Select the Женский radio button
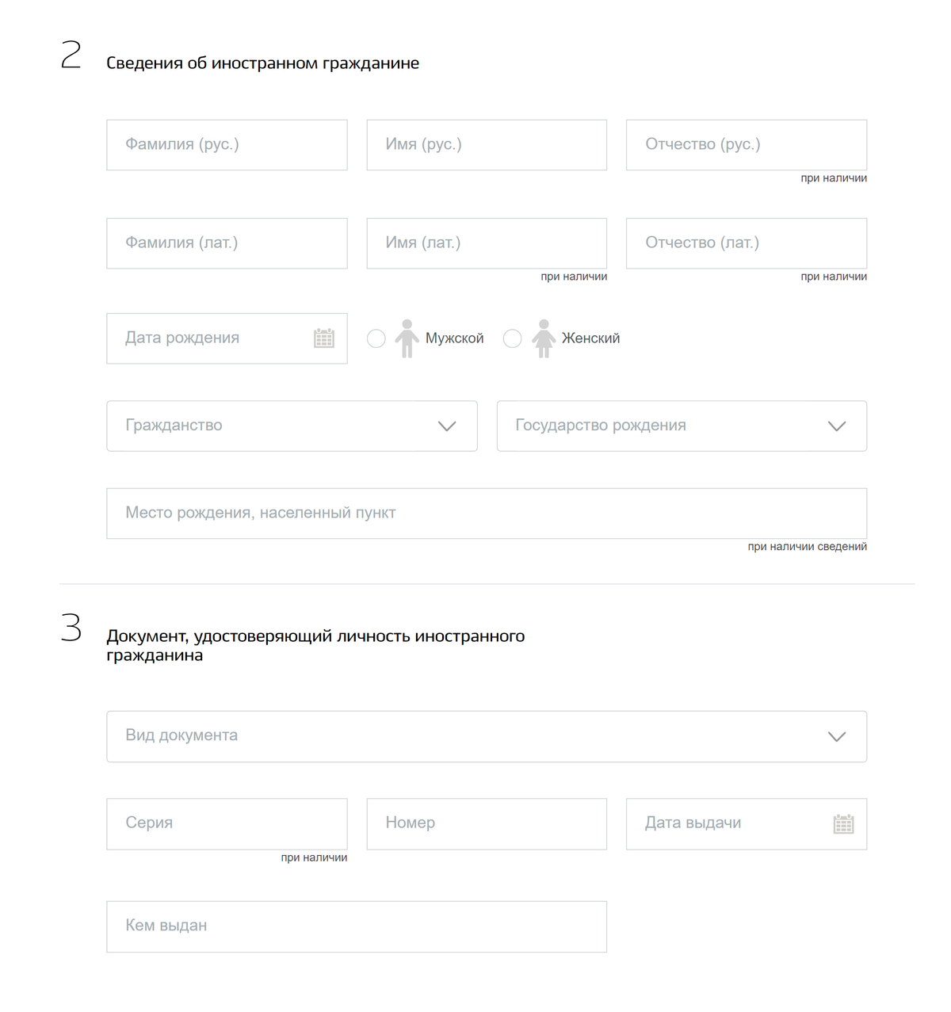Screen dimensions: 951x1012 tap(513, 338)
